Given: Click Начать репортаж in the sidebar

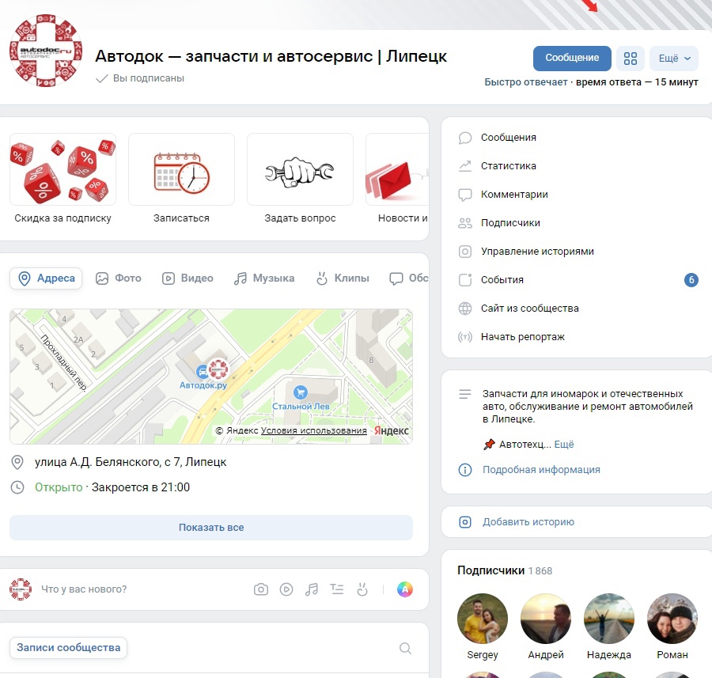Looking at the screenshot, I should [x=577, y=337].
